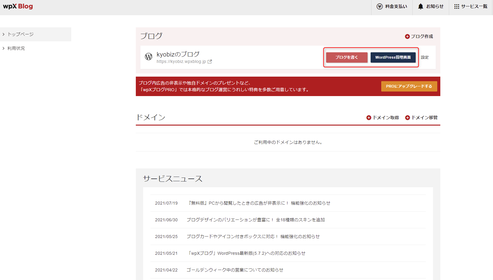Click the plus icon for ブログ作成
Viewport: 493px width, 280px height.
[x=407, y=36]
